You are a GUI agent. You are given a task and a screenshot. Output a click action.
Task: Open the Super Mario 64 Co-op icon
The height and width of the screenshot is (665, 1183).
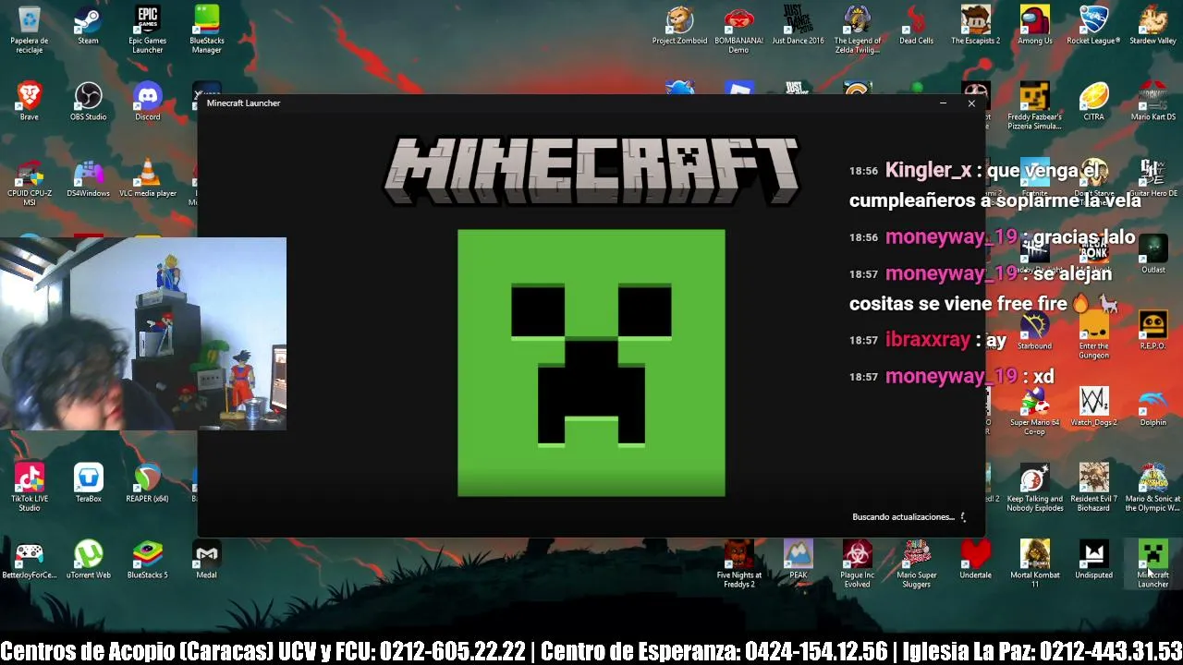coord(1035,412)
